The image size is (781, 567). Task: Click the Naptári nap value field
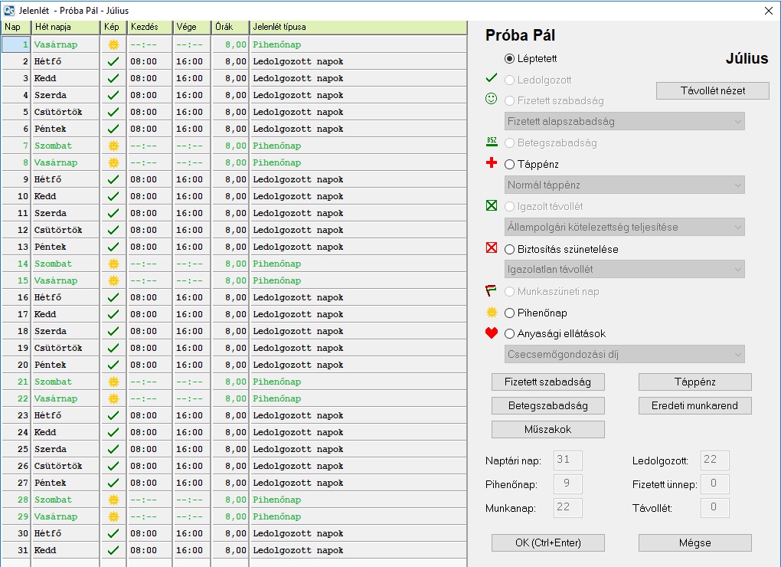(567, 460)
